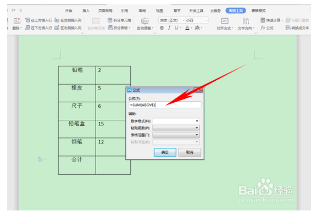Open Quick Calculate menu
Image resolution: width=311 pixels, height=211 pixels.
pos(271,20)
